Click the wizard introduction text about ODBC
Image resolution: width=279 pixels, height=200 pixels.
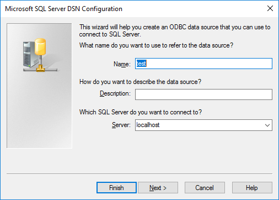point(175,30)
